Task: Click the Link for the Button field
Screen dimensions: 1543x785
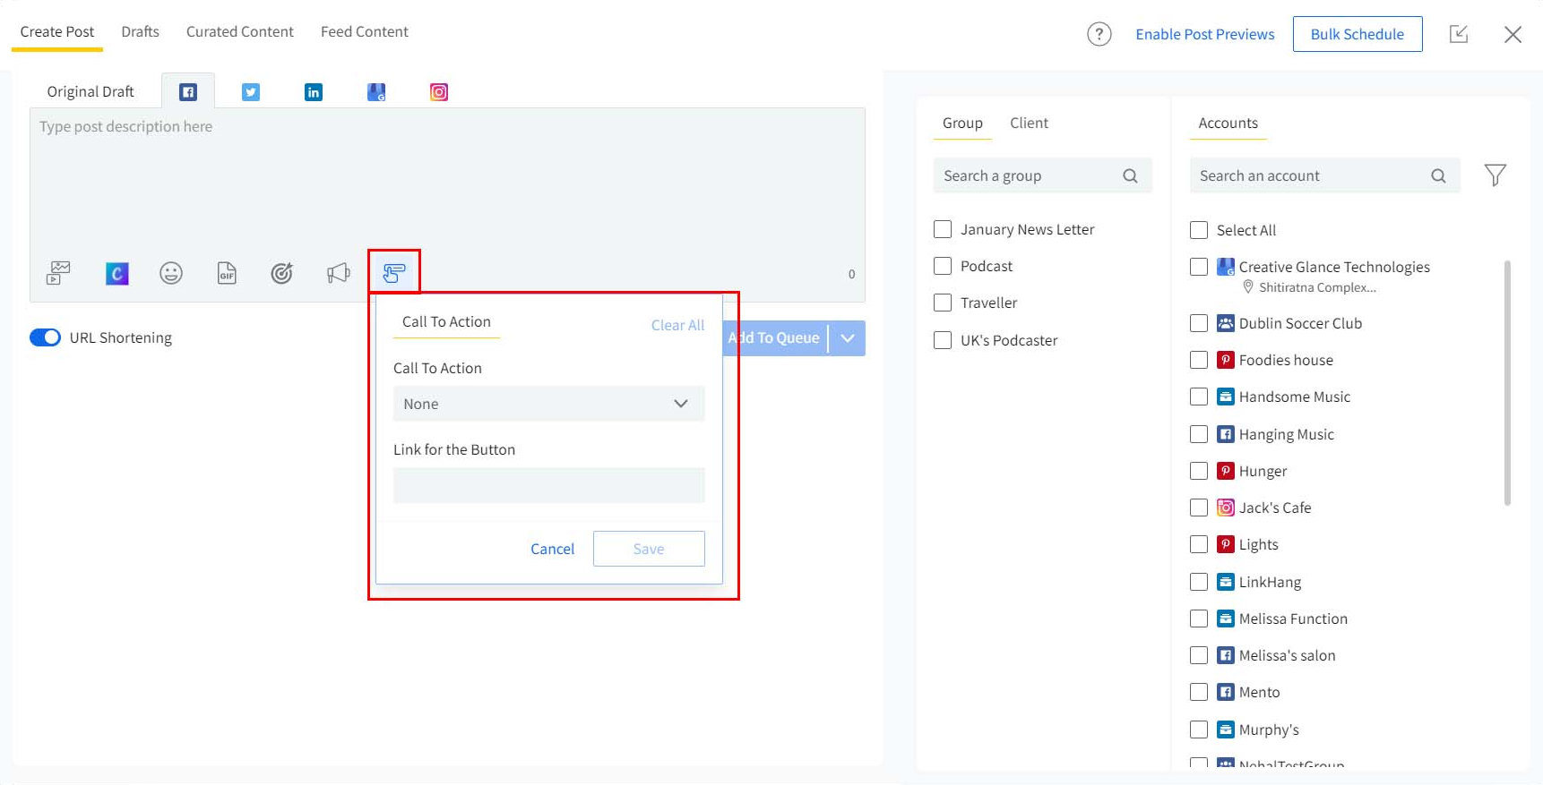Action: coord(548,485)
